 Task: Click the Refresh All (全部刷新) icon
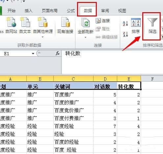[x=86, y=23]
